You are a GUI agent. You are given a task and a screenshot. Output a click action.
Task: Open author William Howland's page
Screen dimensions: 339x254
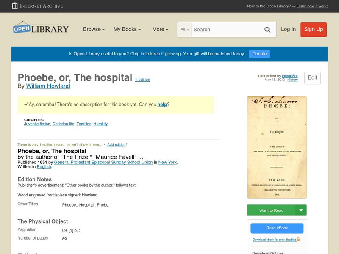47,86
